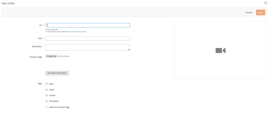Click the video camera placeholder icon
This screenshot has width=268, height=120.
click(221, 50)
